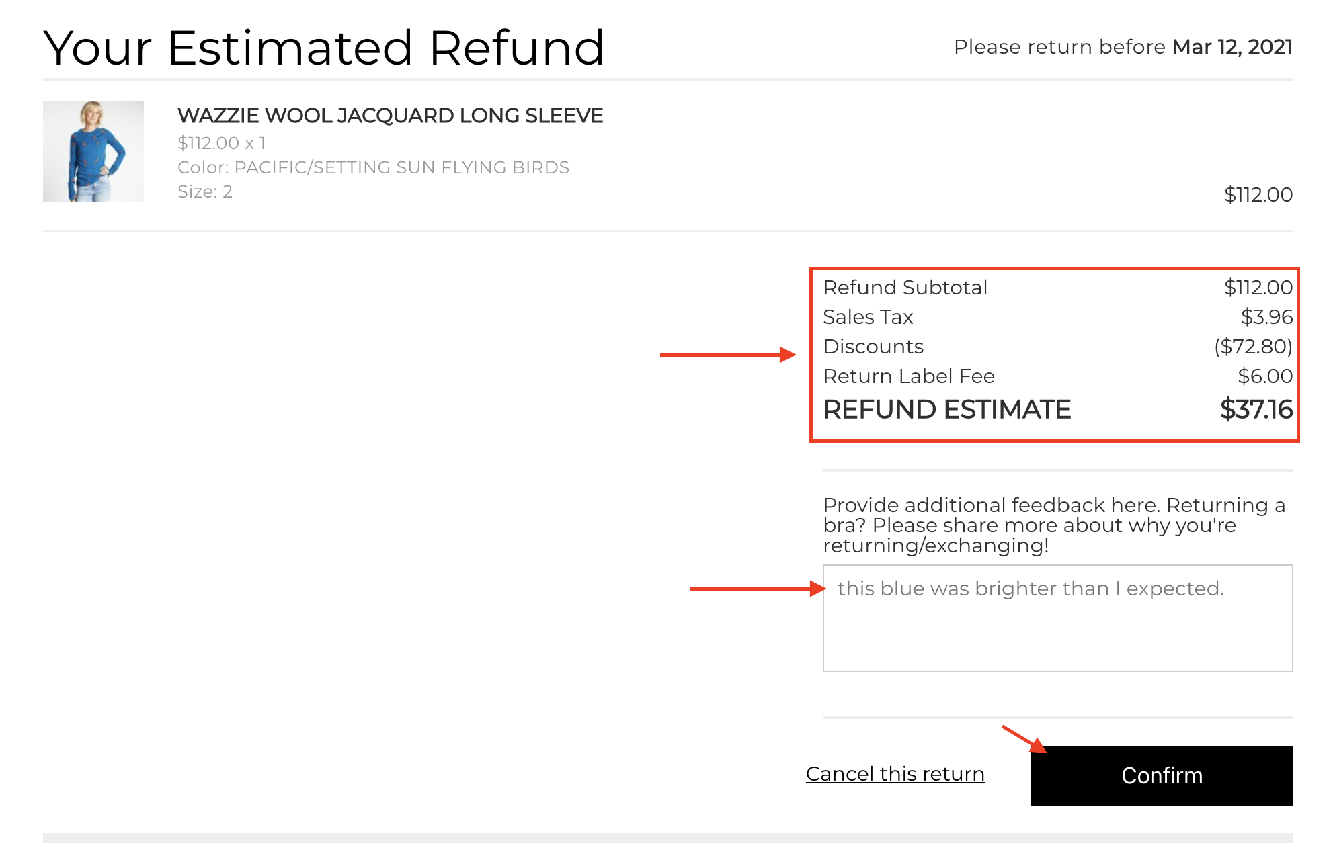Viewport: 1331px width, 856px height.
Task: Open the Cancel this return link
Action: [895, 774]
